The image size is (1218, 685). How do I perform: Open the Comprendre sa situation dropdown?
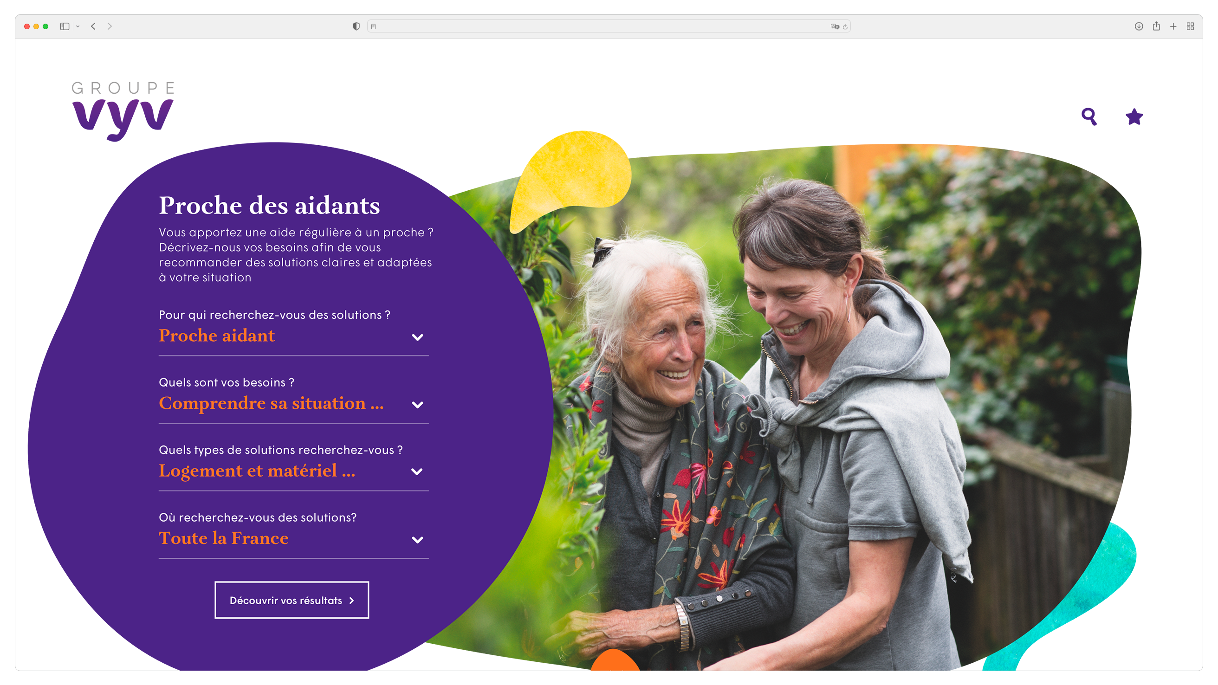pyautogui.click(x=294, y=404)
